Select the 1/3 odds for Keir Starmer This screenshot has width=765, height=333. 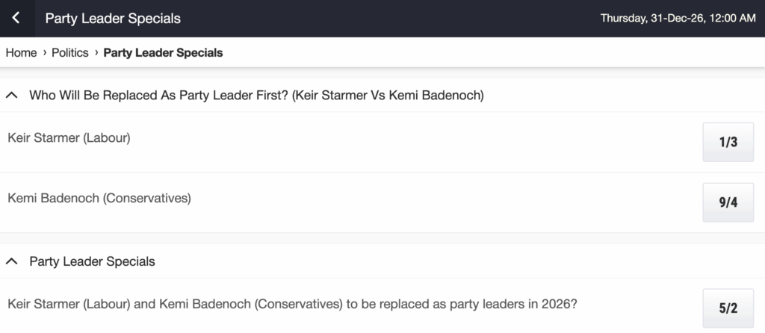tap(728, 142)
